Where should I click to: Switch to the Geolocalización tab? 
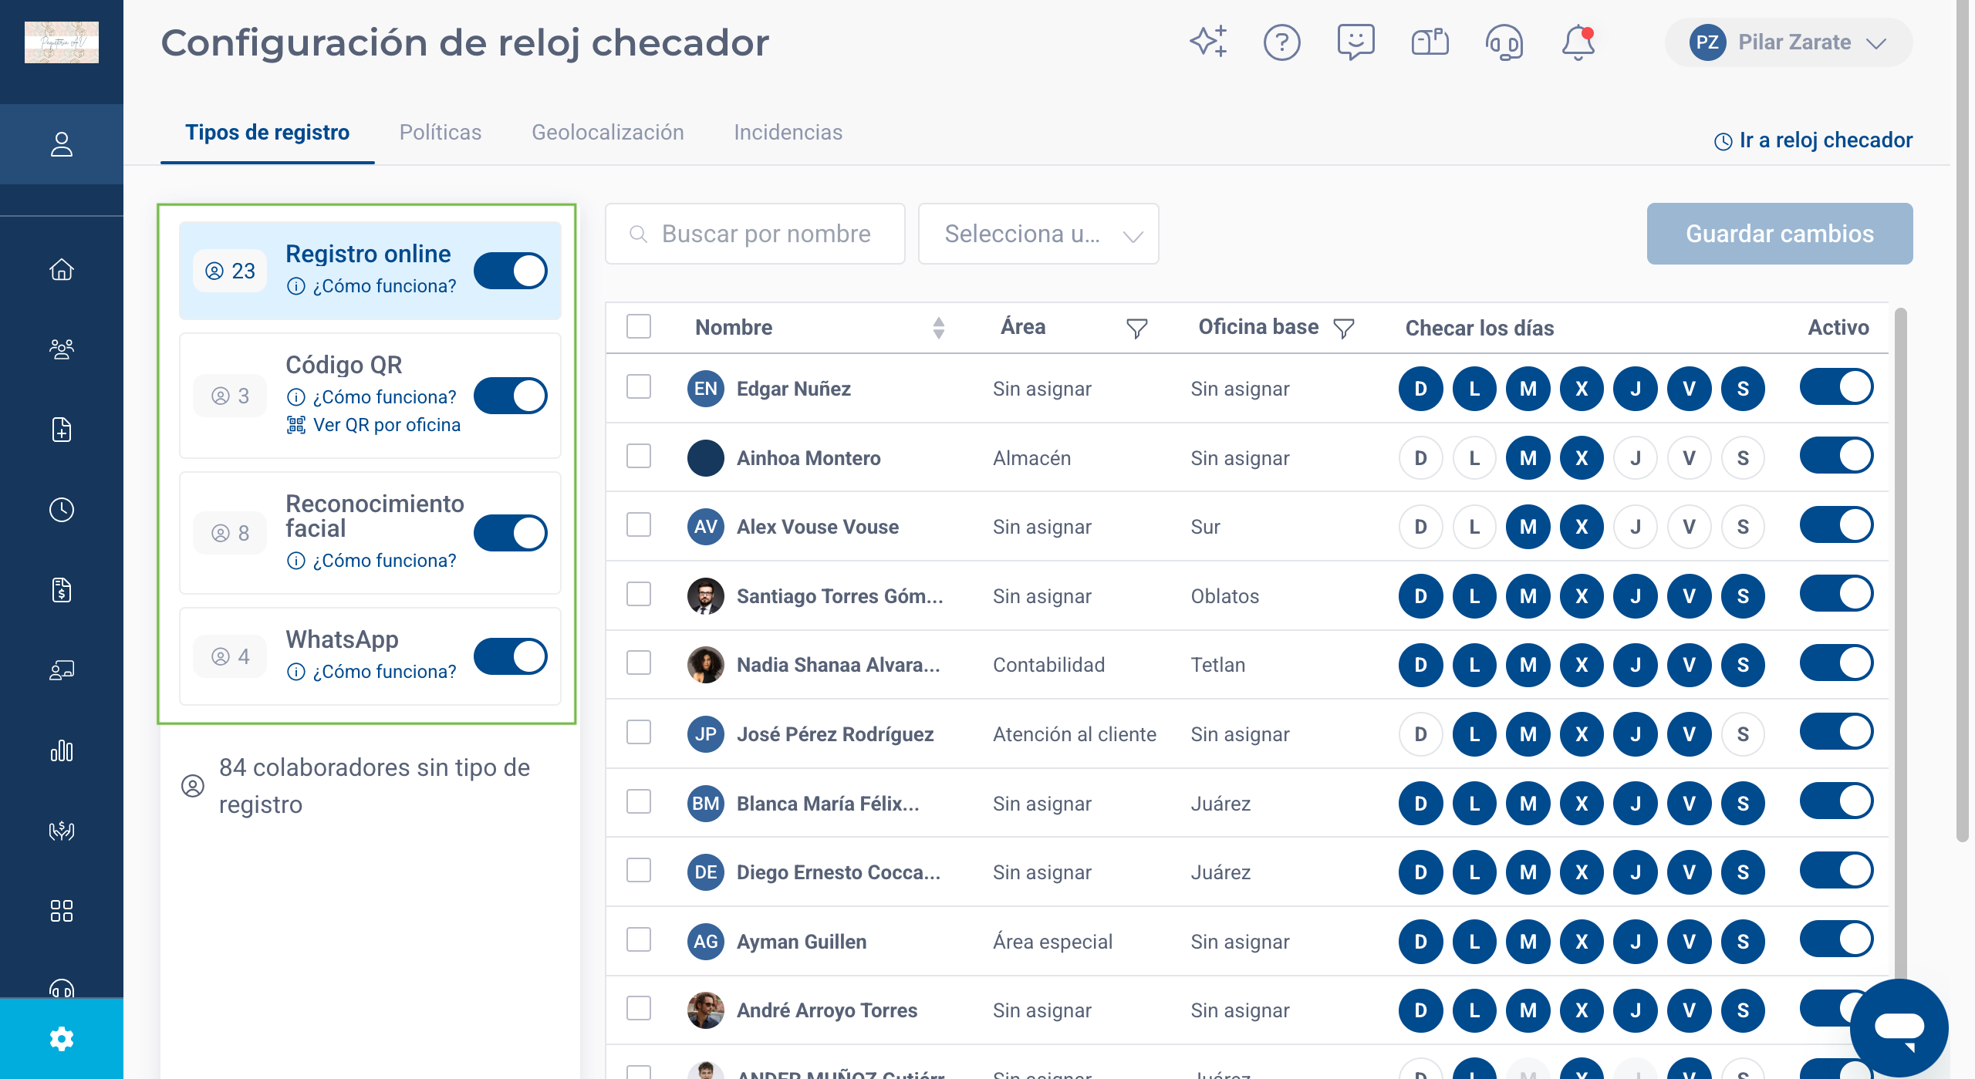coord(608,132)
